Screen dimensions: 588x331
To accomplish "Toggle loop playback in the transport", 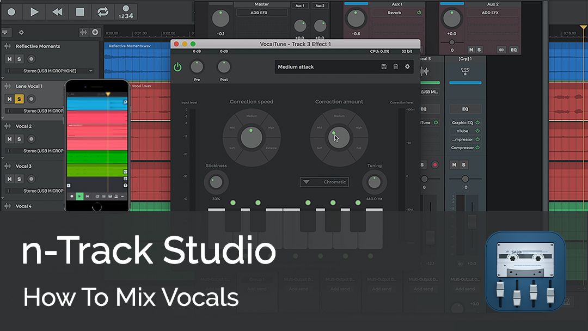I will tap(103, 12).
